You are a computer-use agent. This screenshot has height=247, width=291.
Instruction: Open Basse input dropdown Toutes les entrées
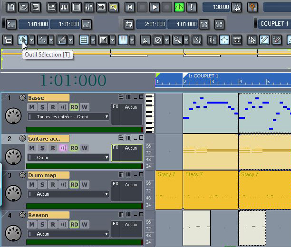click(68, 117)
